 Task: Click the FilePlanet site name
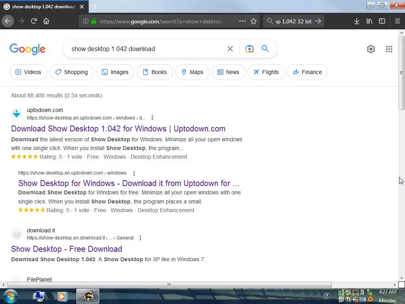(39, 279)
